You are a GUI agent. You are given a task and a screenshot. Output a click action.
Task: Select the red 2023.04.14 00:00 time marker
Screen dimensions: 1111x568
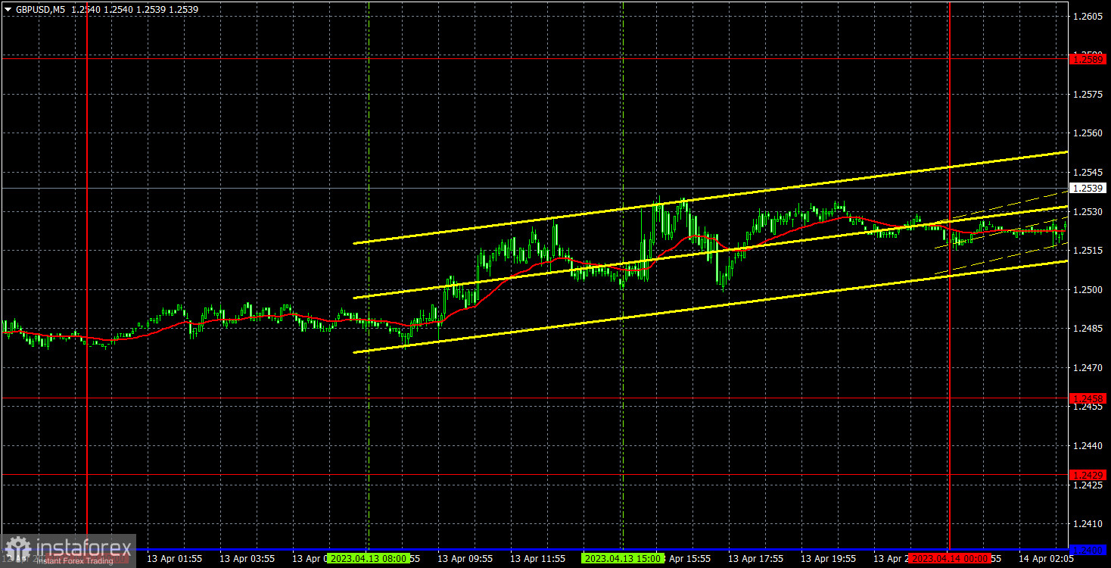point(951,558)
